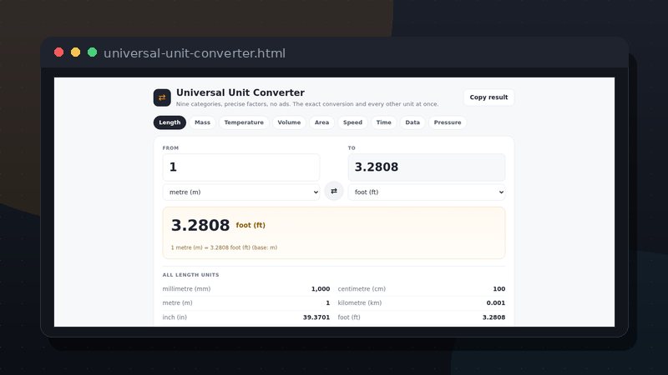Switch to the Volume tab
The width and height of the screenshot is (668, 375).
[x=289, y=122]
